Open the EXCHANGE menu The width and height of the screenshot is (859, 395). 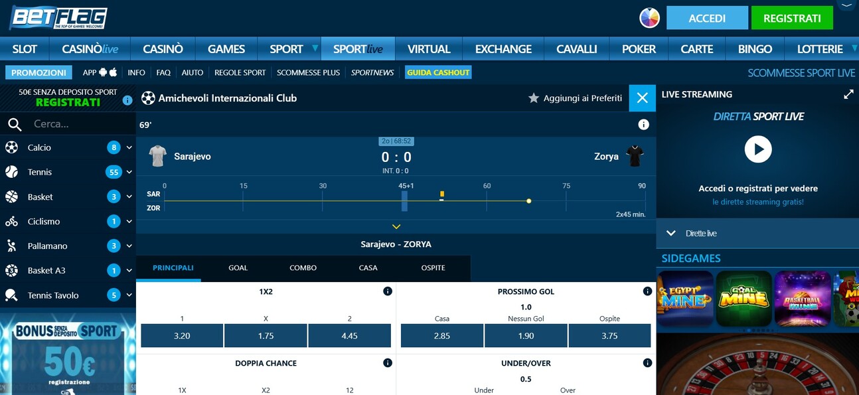coord(503,48)
